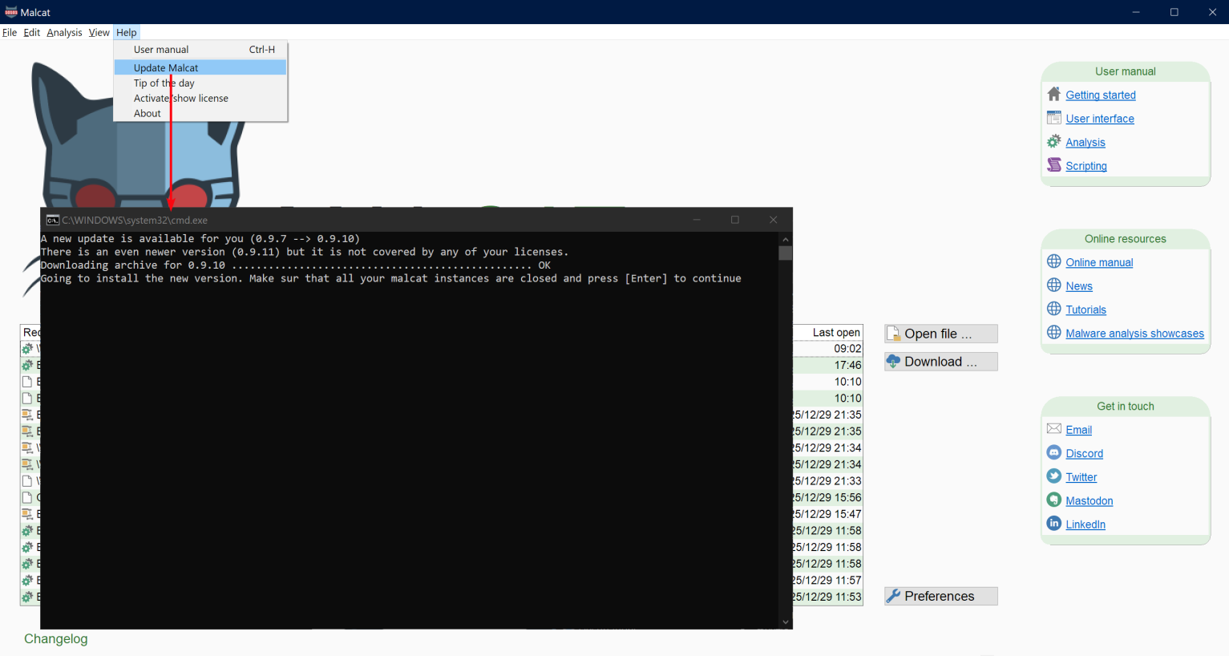Image resolution: width=1229 pixels, height=656 pixels.
Task: Click the Analysis gear icon
Action: pos(1053,141)
